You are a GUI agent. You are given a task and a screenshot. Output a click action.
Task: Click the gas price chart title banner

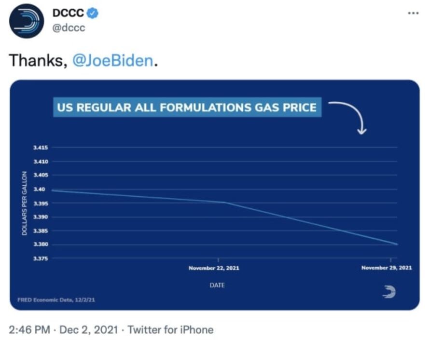[187, 107]
